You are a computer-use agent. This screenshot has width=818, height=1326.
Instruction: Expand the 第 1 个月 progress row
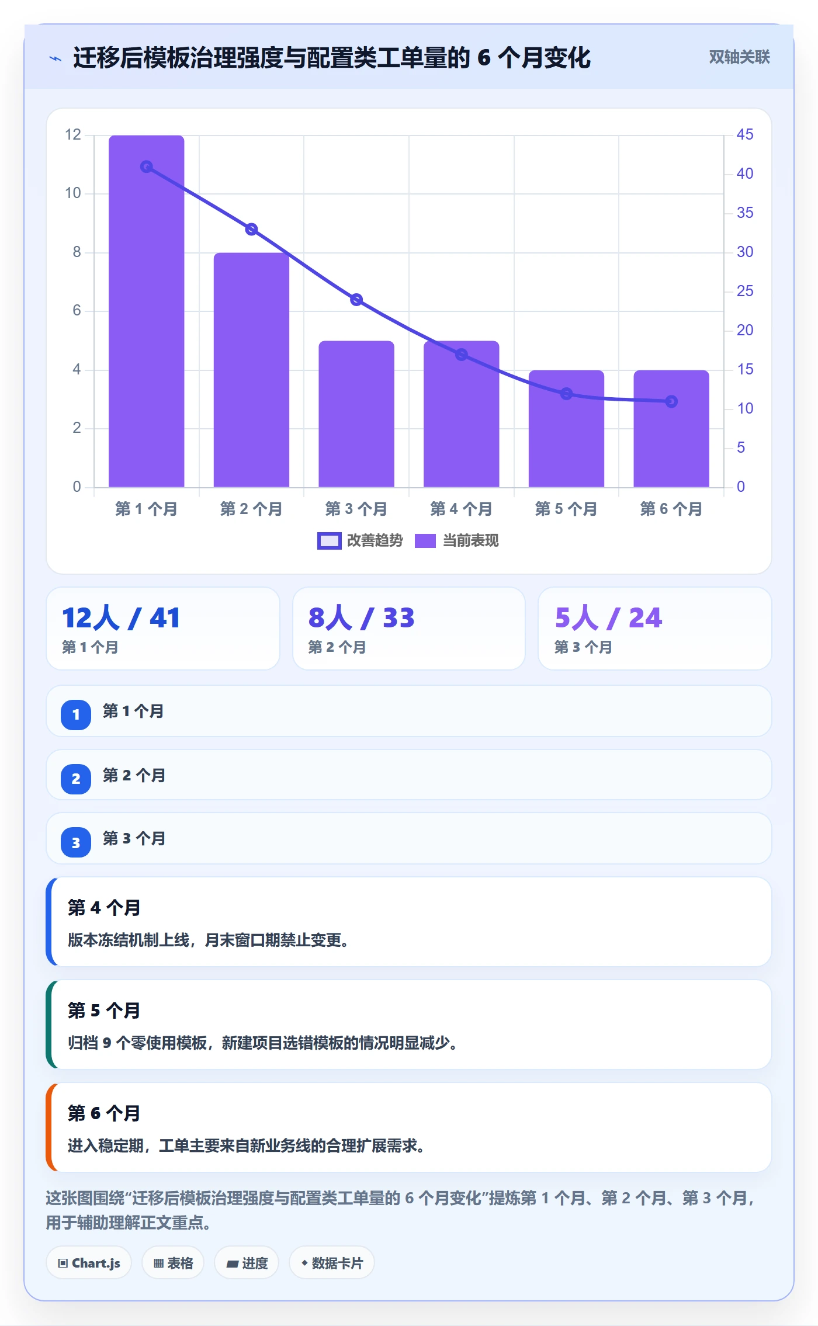click(x=409, y=711)
